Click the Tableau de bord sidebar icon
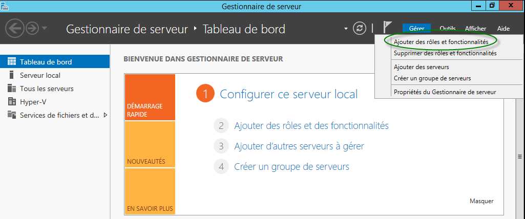This screenshot has width=525, height=219. click(x=12, y=62)
